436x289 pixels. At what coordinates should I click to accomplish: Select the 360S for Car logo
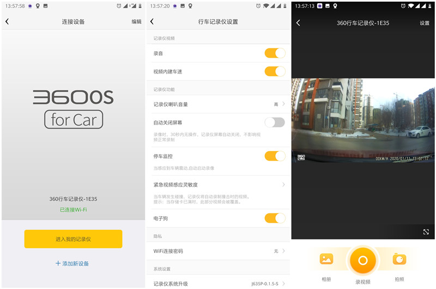[74, 109]
